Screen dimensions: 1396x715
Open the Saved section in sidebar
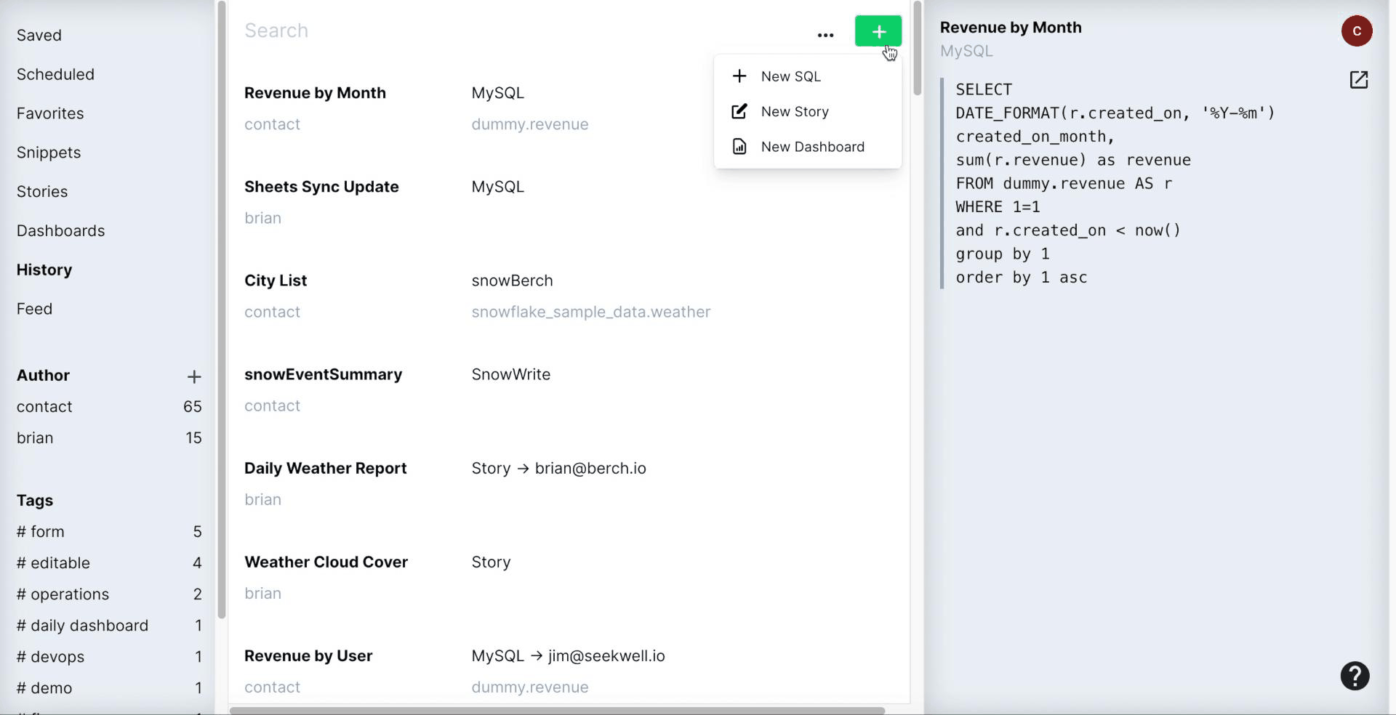(39, 35)
